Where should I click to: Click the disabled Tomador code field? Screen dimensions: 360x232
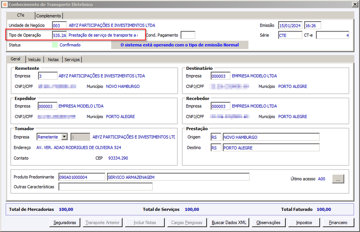[80, 137]
